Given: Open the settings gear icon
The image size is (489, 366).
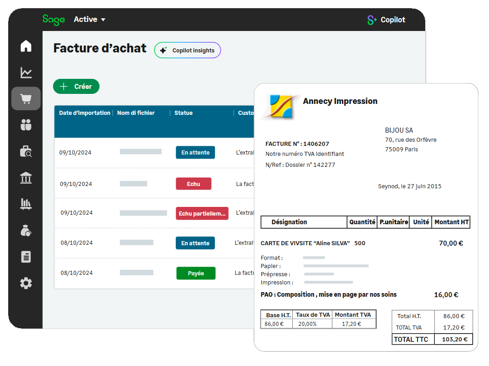Looking at the screenshot, I should pyautogui.click(x=26, y=284).
